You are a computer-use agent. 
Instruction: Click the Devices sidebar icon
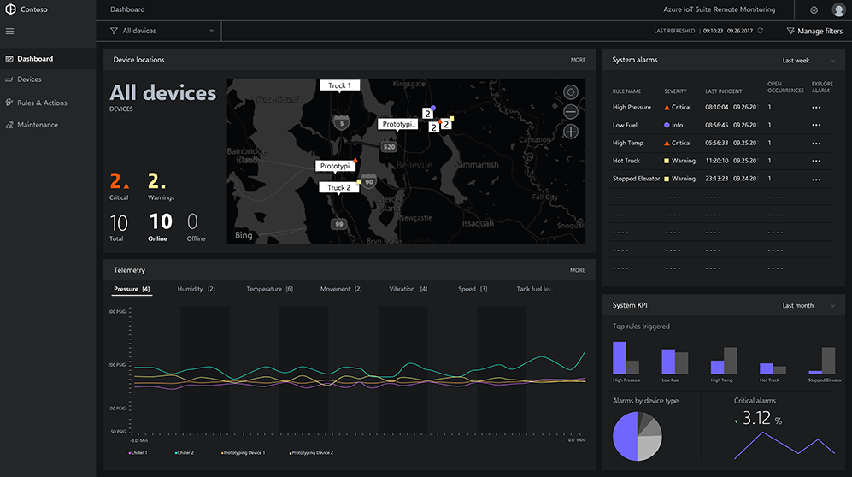click(x=9, y=79)
